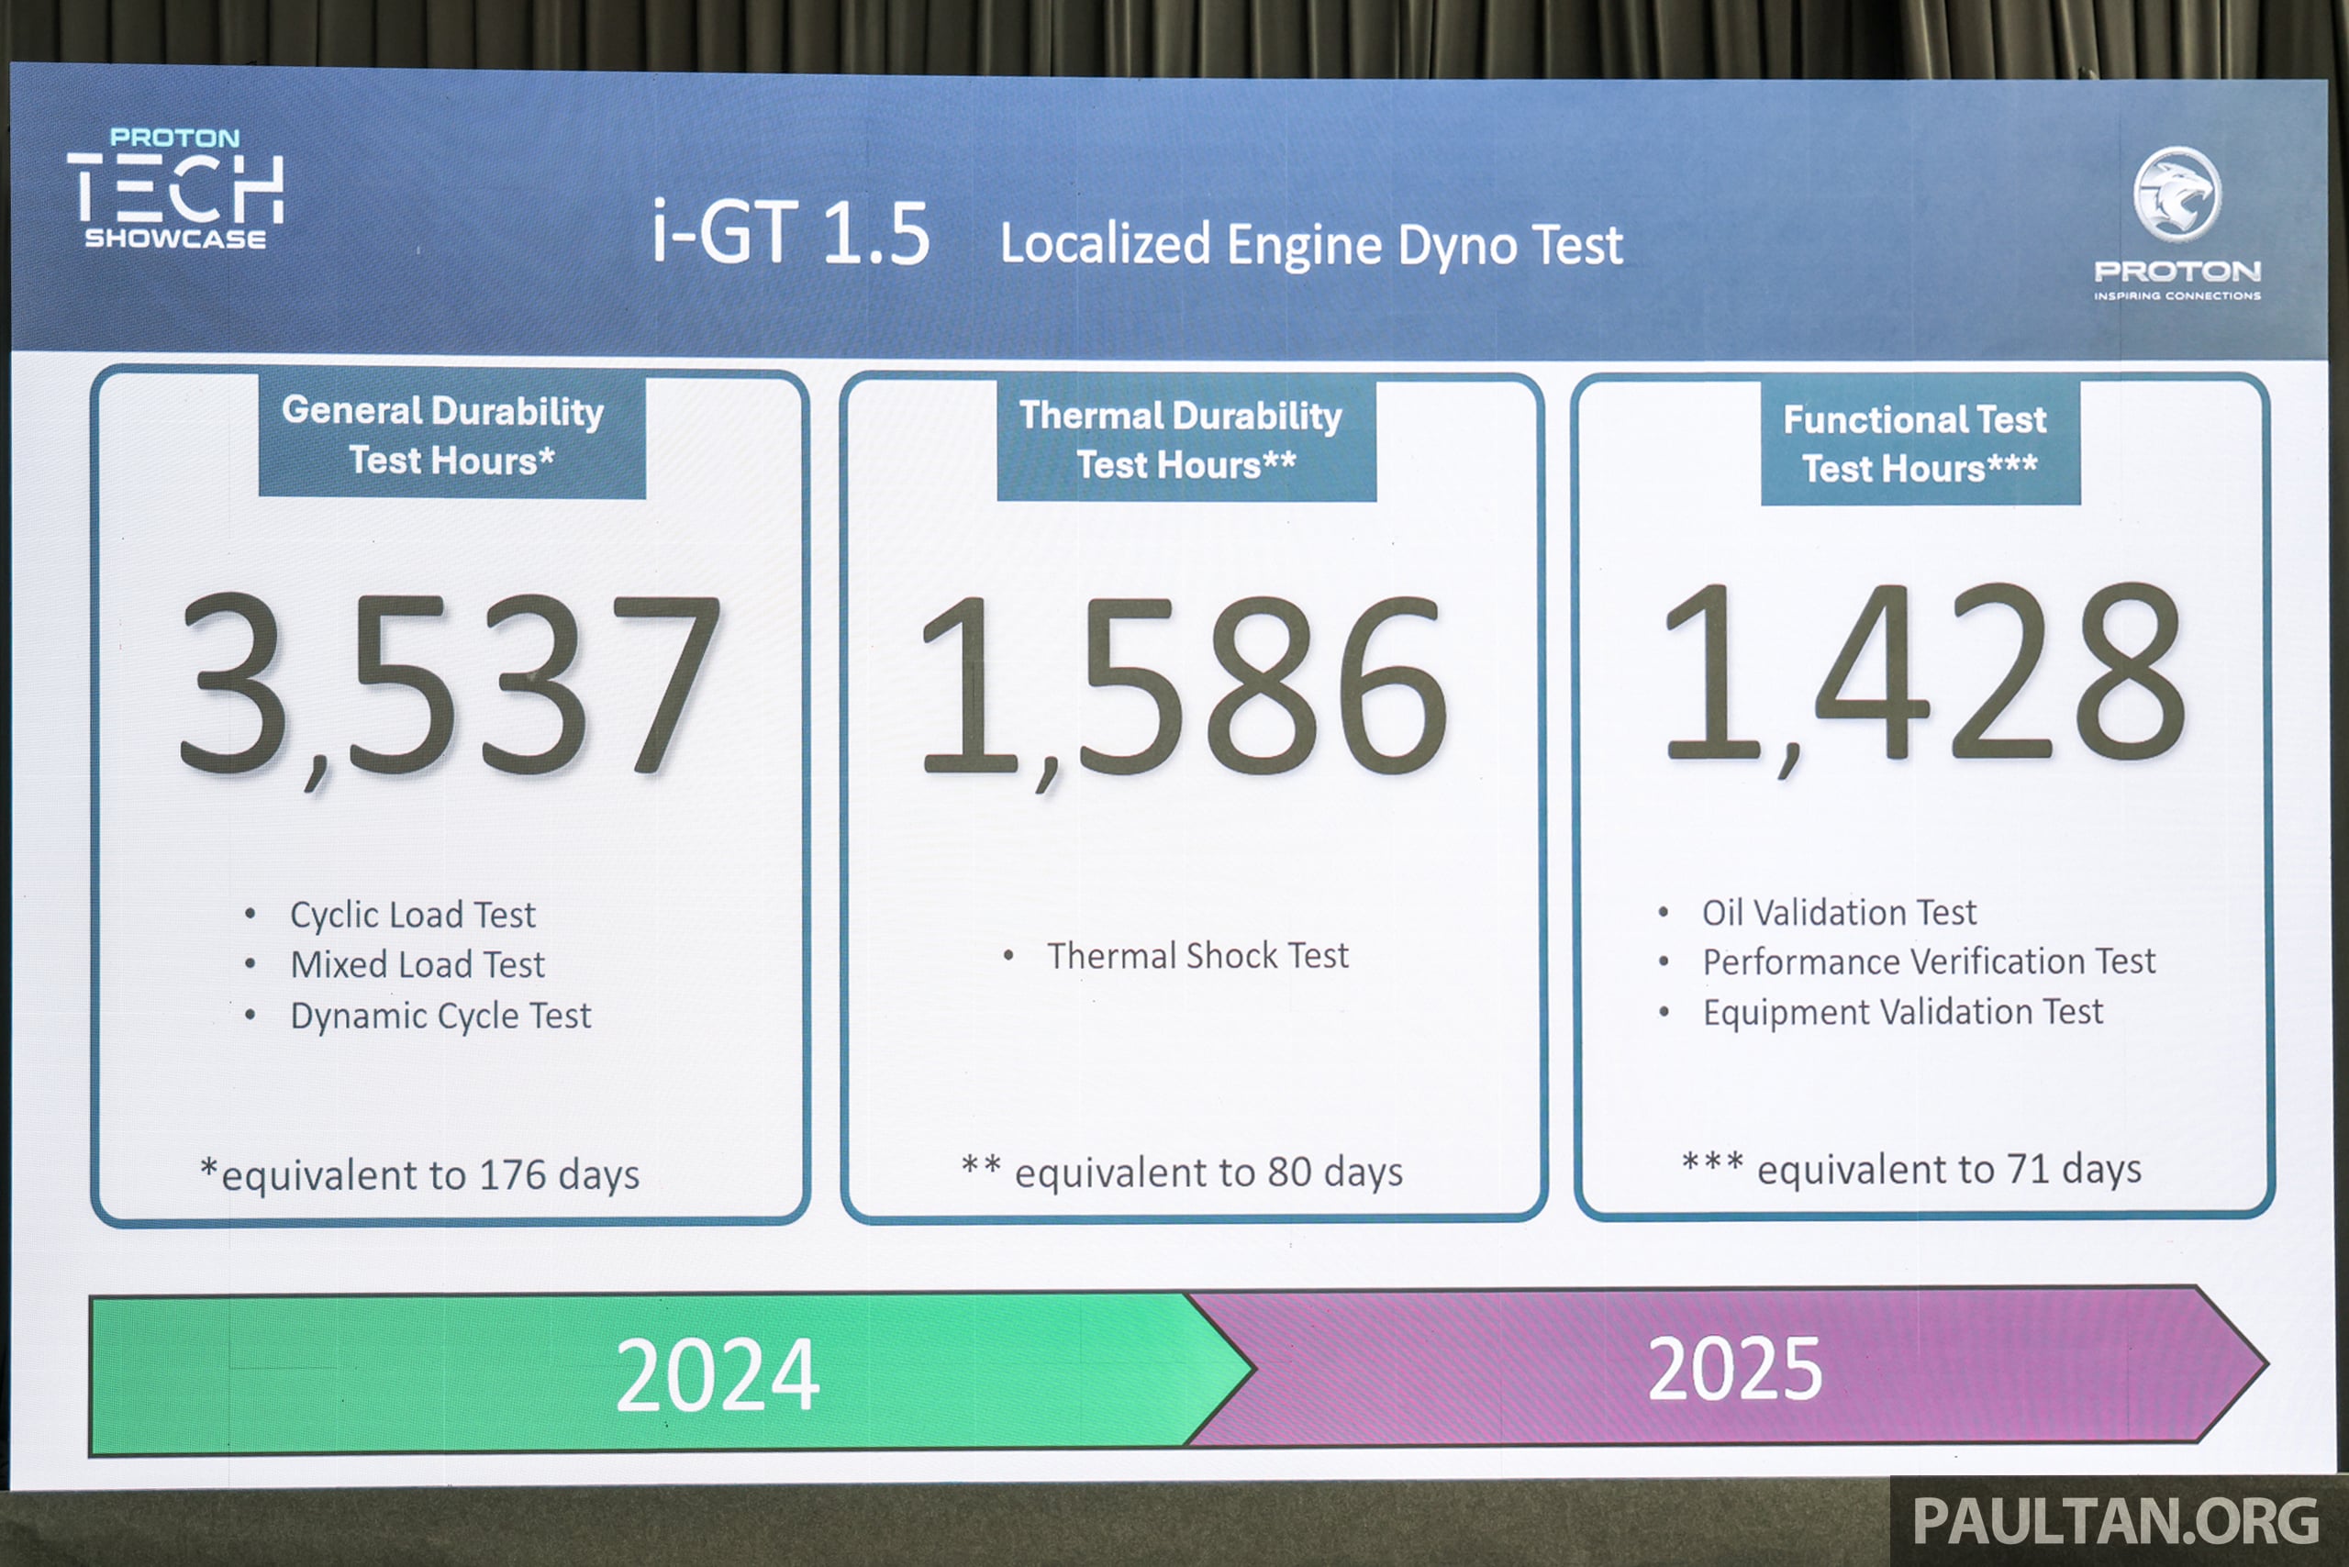
Task: Click the Proton Tech Showcase logo
Action: [175, 189]
